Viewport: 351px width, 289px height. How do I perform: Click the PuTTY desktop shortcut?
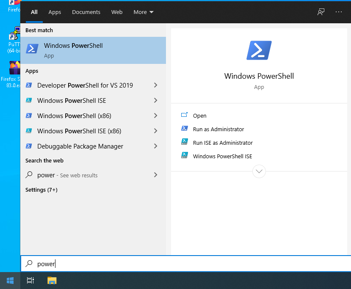pos(14,40)
